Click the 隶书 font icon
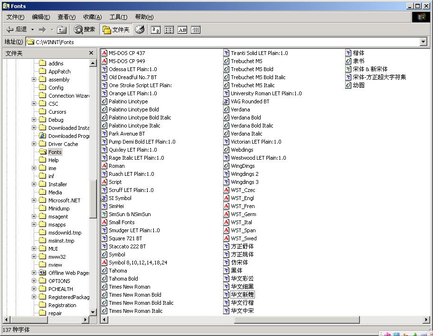 pyautogui.click(x=348, y=61)
